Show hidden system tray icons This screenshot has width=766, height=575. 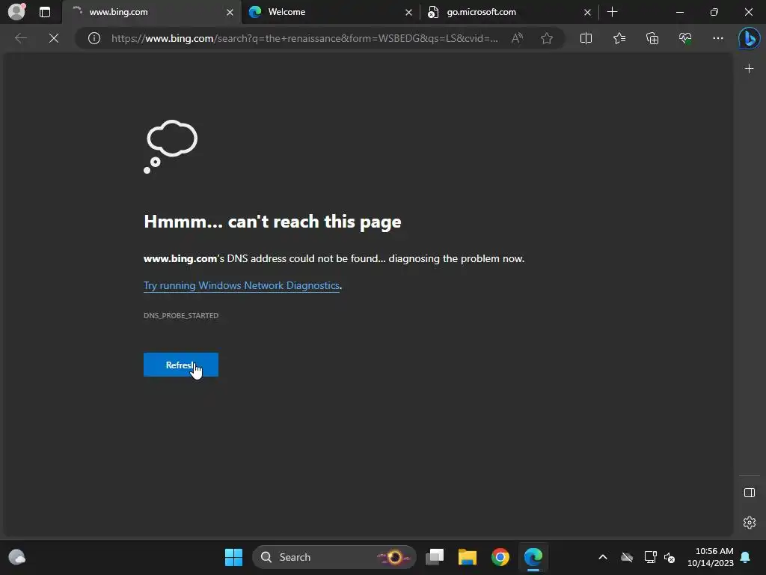(x=603, y=557)
